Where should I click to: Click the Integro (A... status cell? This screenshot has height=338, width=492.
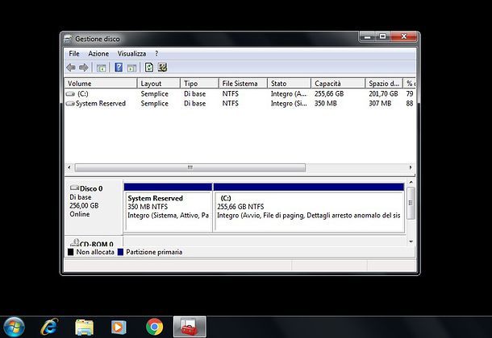pyautogui.click(x=289, y=93)
